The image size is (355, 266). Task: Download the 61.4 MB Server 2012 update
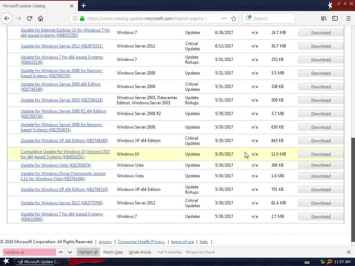coord(321,203)
